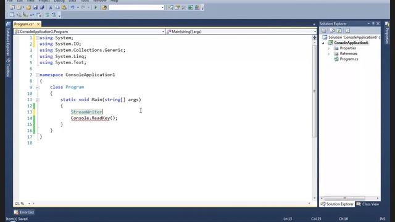Undo the last edit via the toolbar arrow
This screenshot has width=395, height=222.
73,7
